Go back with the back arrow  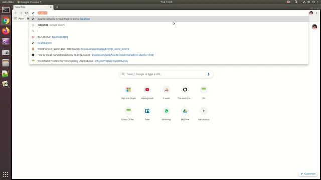[16, 13]
